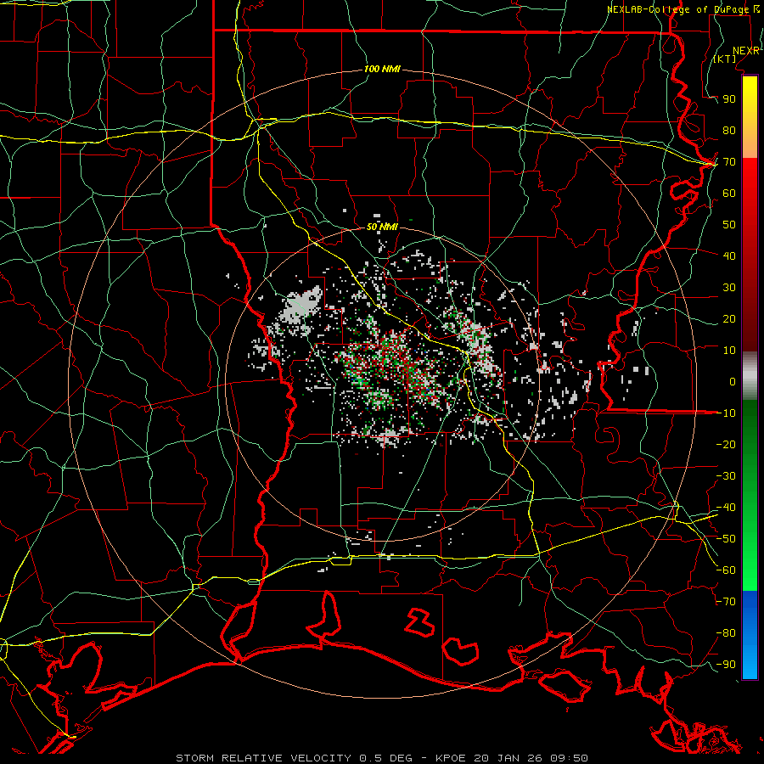The height and width of the screenshot is (764, 764).
Task: Click the -30 value on velocity scale
Action: [726, 476]
